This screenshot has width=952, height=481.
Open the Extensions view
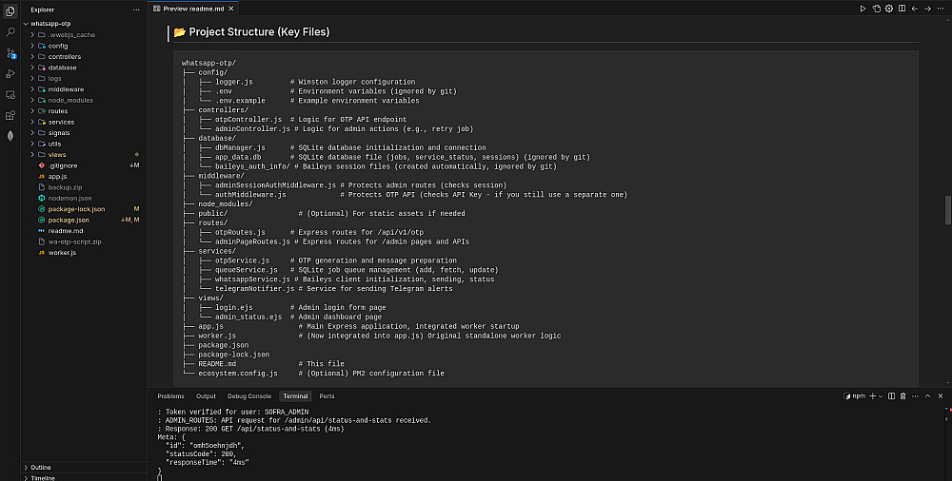click(x=10, y=115)
